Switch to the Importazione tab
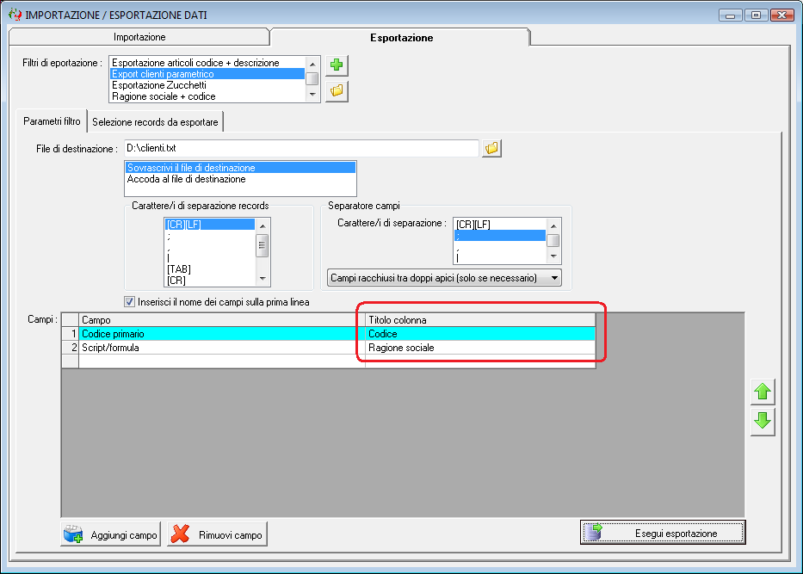Viewport: 803px width, 574px height. click(139, 37)
